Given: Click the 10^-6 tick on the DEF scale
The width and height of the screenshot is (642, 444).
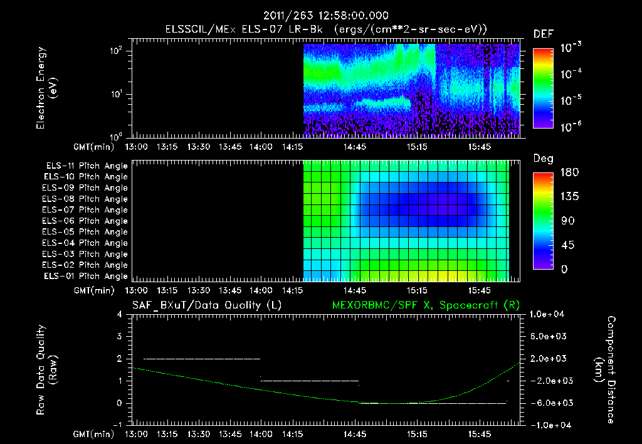Looking at the screenshot, I should pyautogui.click(x=571, y=127).
